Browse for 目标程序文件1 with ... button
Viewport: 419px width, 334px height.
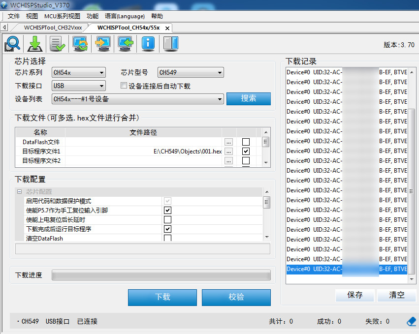point(228,152)
